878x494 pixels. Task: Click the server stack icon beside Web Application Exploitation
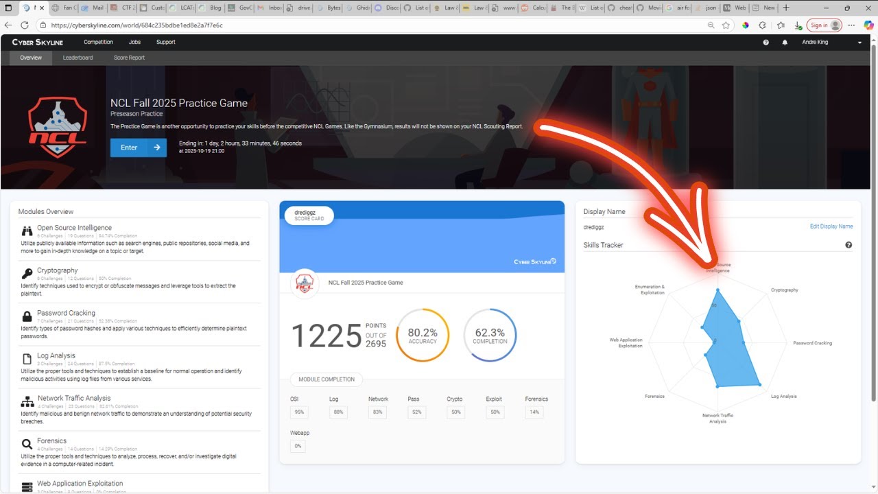27,486
